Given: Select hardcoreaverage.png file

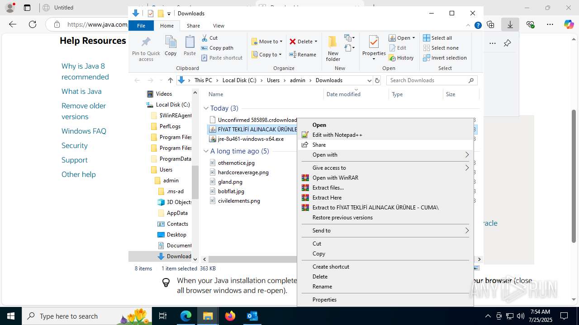Looking at the screenshot, I should pos(243,172).
